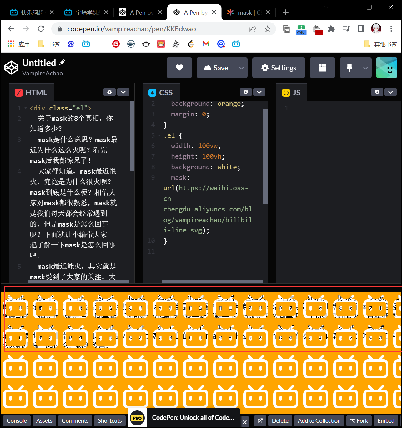Expand HTML panel chevron menu

[x=123, y=92]
